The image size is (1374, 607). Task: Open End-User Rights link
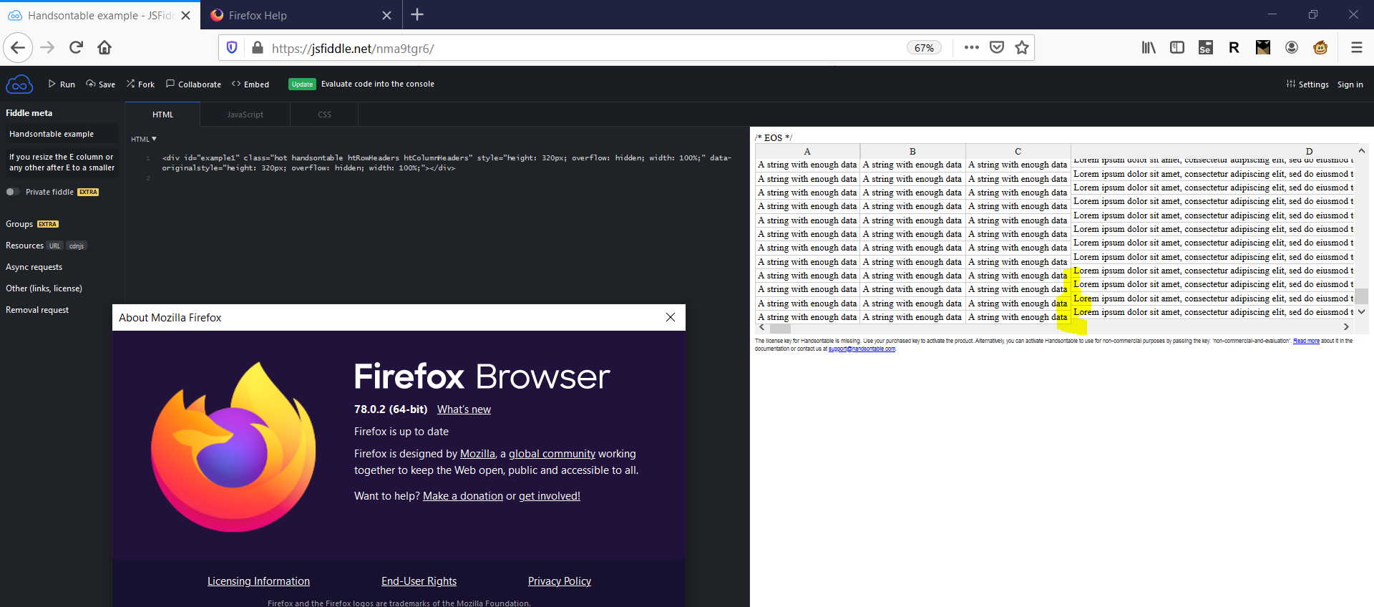click(x=419, y=581)
